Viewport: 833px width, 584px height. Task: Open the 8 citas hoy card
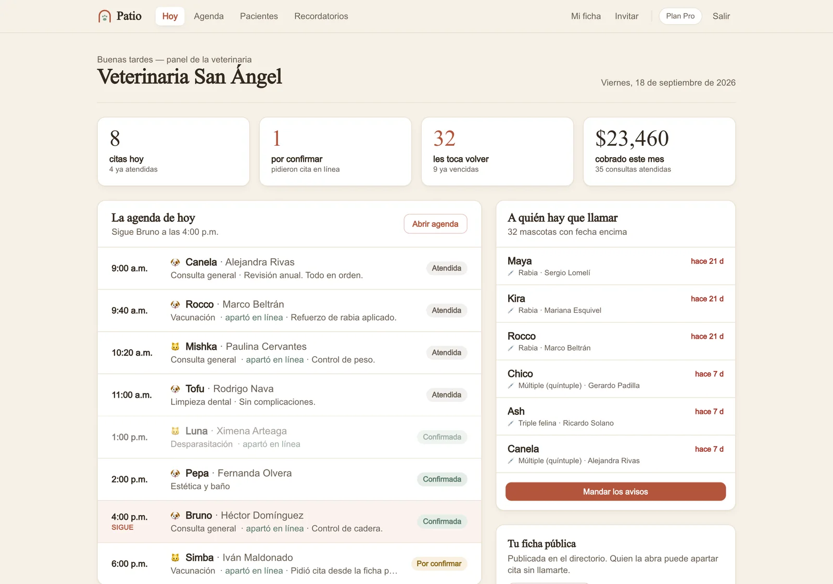click(x=173, y=151)
